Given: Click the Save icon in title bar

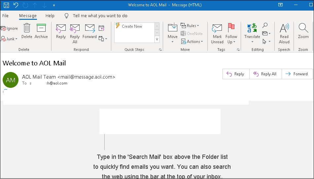Looking at the screenshot, I should (6, 5).
